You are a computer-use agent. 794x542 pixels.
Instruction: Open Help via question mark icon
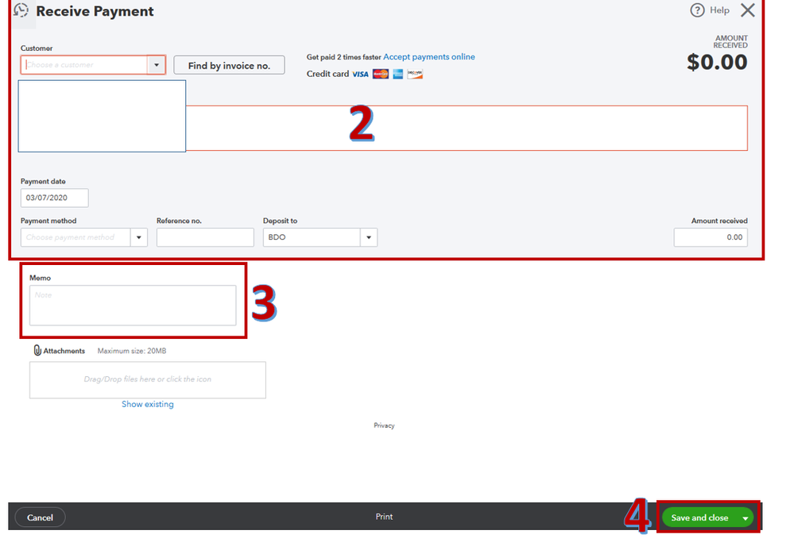click(x=697, y=10)
